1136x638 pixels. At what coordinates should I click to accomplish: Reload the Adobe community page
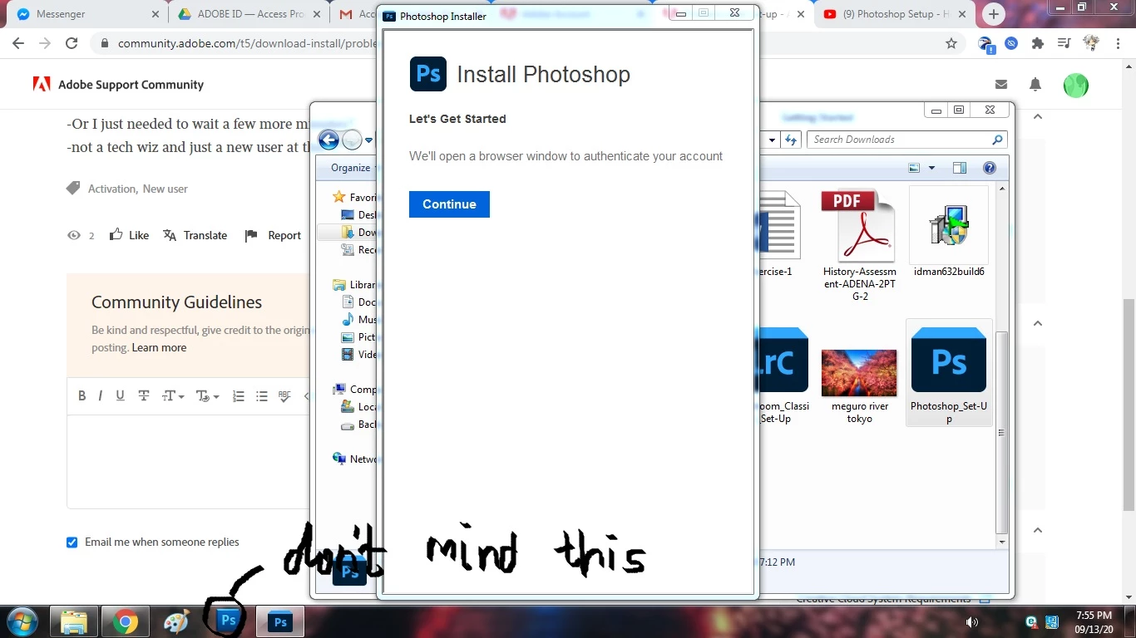tap(72, 43)
